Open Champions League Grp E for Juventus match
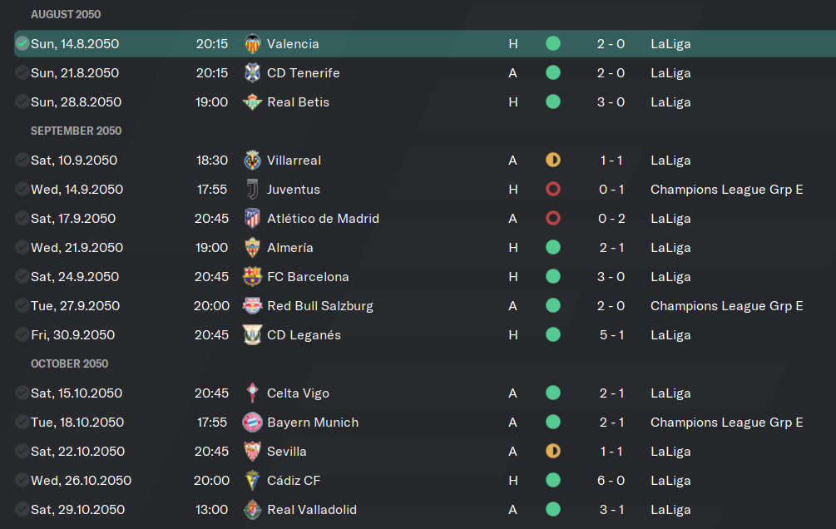The height and width of the screenshot is (529, 836). click(727, 190)
